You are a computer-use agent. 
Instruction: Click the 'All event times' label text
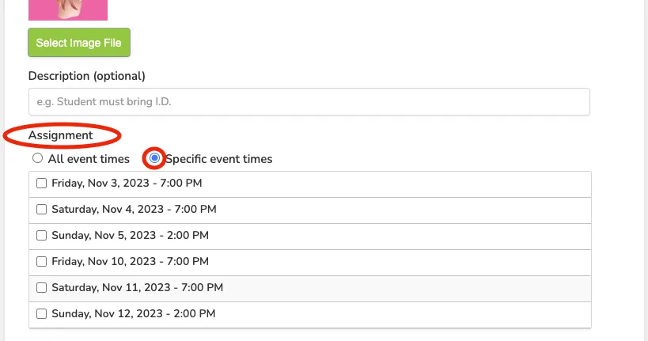(89, 159)
